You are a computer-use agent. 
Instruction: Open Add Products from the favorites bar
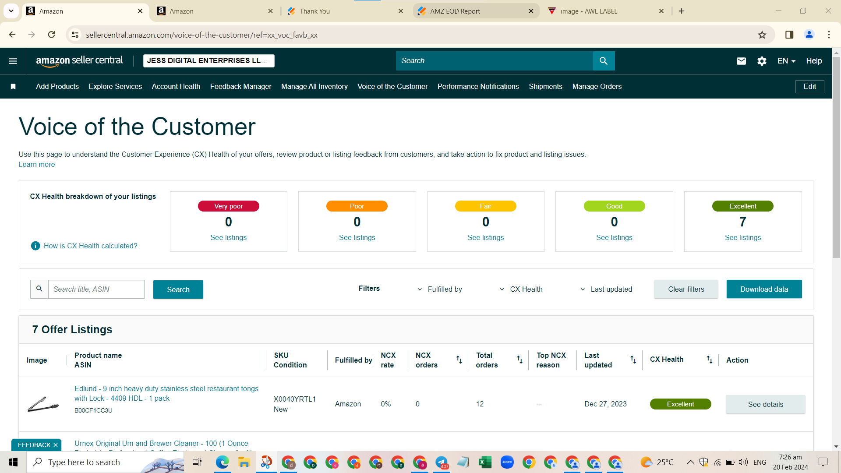[57, 87]
